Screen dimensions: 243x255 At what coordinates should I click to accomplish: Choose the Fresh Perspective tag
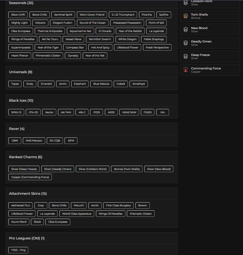(x=157, y=48)
